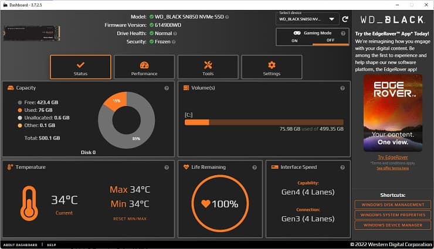434x249 pixels.
Task: Open help for the Volume(s) panel
Action: (x=343, y=88)
